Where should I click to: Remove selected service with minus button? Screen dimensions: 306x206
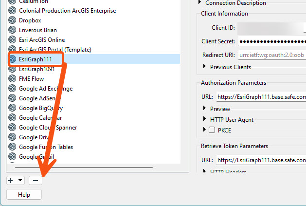tap(36, 181)
